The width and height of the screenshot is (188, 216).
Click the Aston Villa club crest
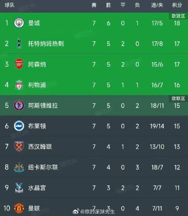point(19,106)
